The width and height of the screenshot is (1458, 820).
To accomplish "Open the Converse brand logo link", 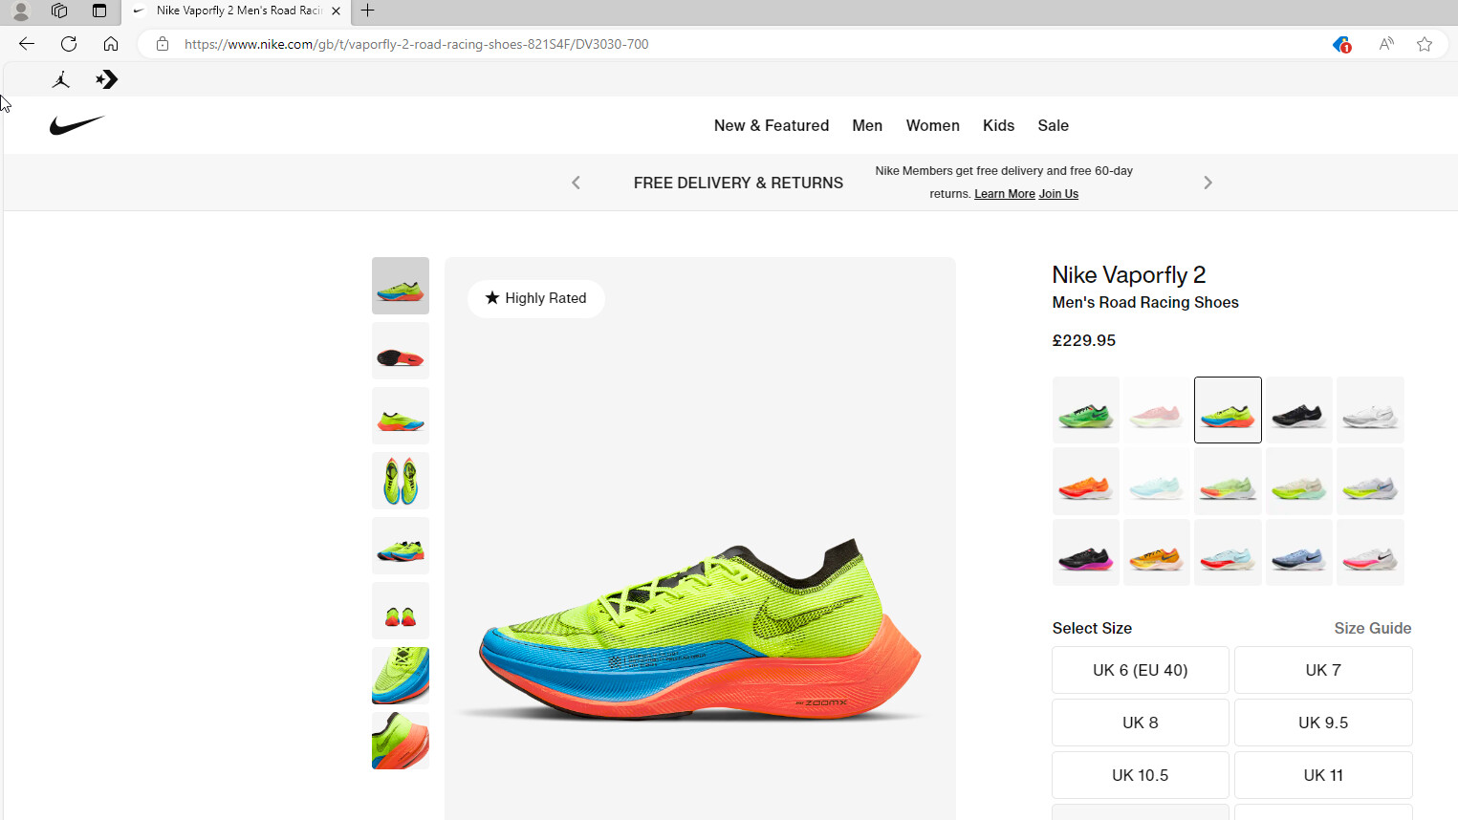I will point(107,79).
